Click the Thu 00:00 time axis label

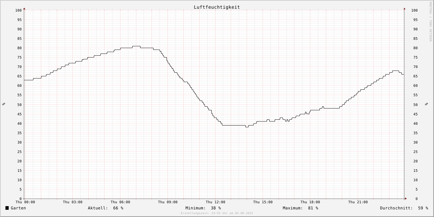coord(25,202)
